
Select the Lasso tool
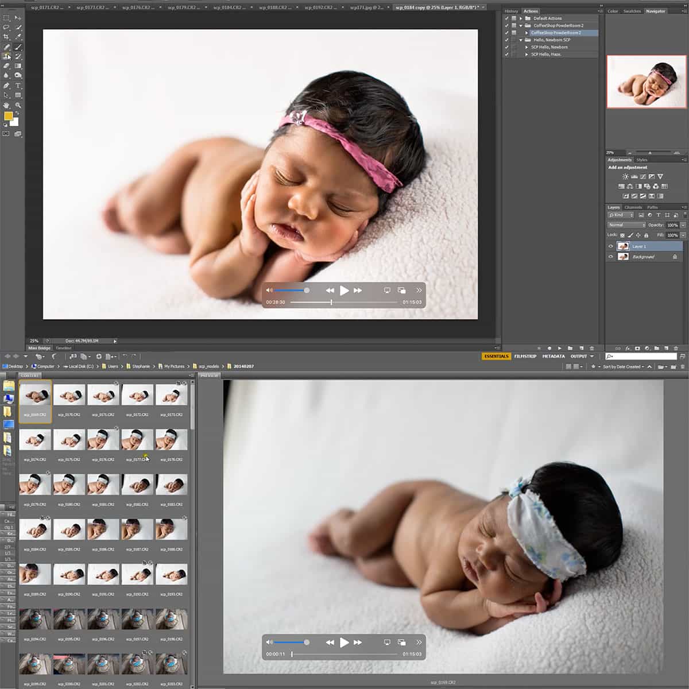click(x=6, y=27)
